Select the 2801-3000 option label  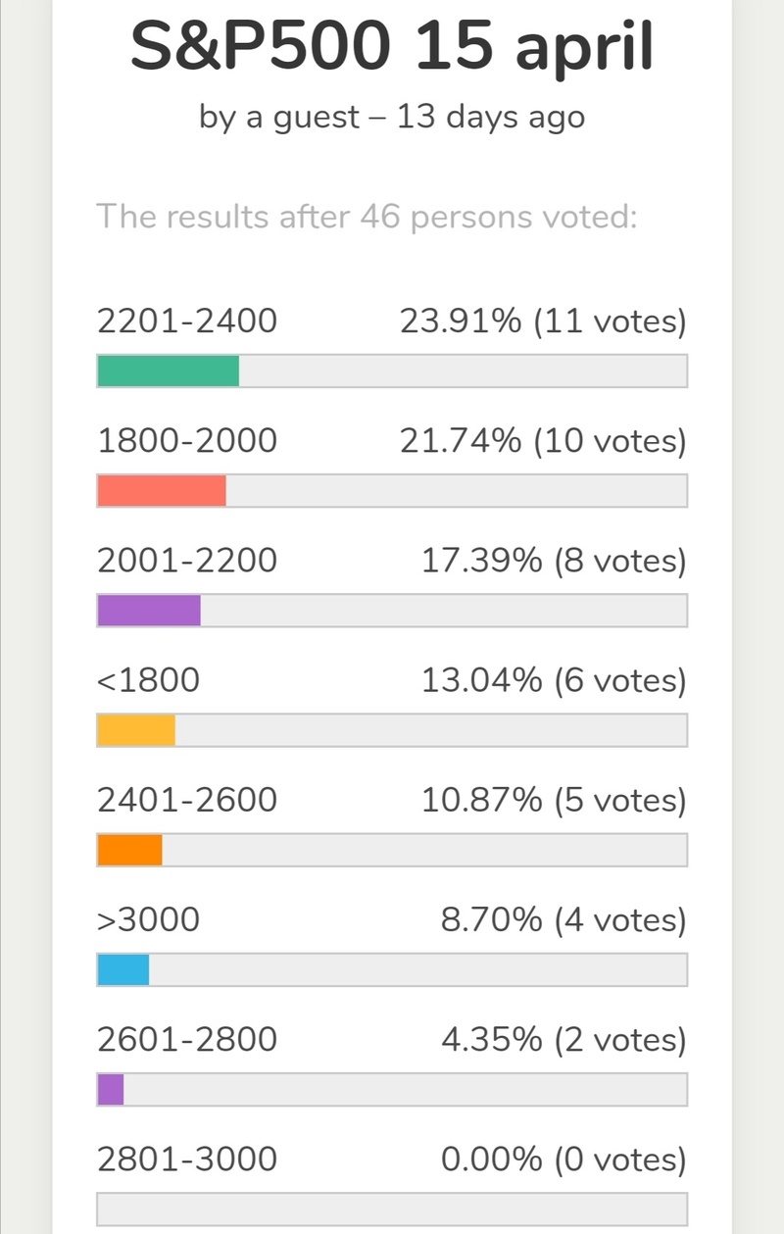(187, 1160)
